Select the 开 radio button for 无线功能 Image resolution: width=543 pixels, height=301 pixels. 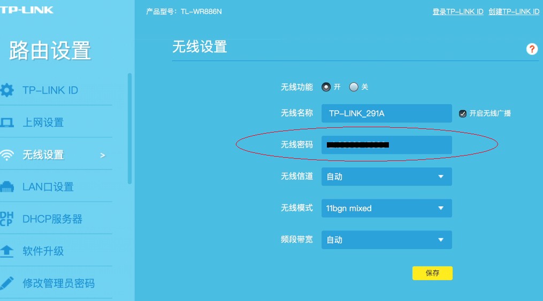click(x=326, y=87)
